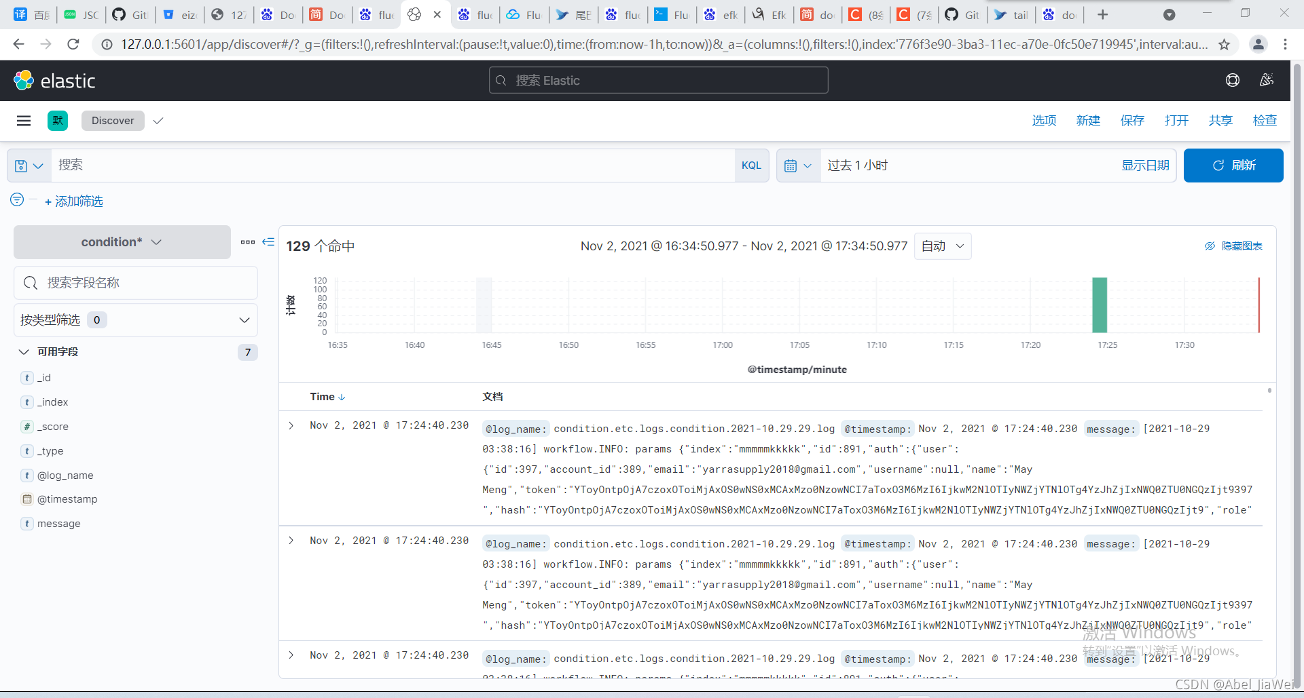This screenshot has height=698, width=1304.
Task: Open the tab search dropdown in Chrome
Action: (1170, 14)
